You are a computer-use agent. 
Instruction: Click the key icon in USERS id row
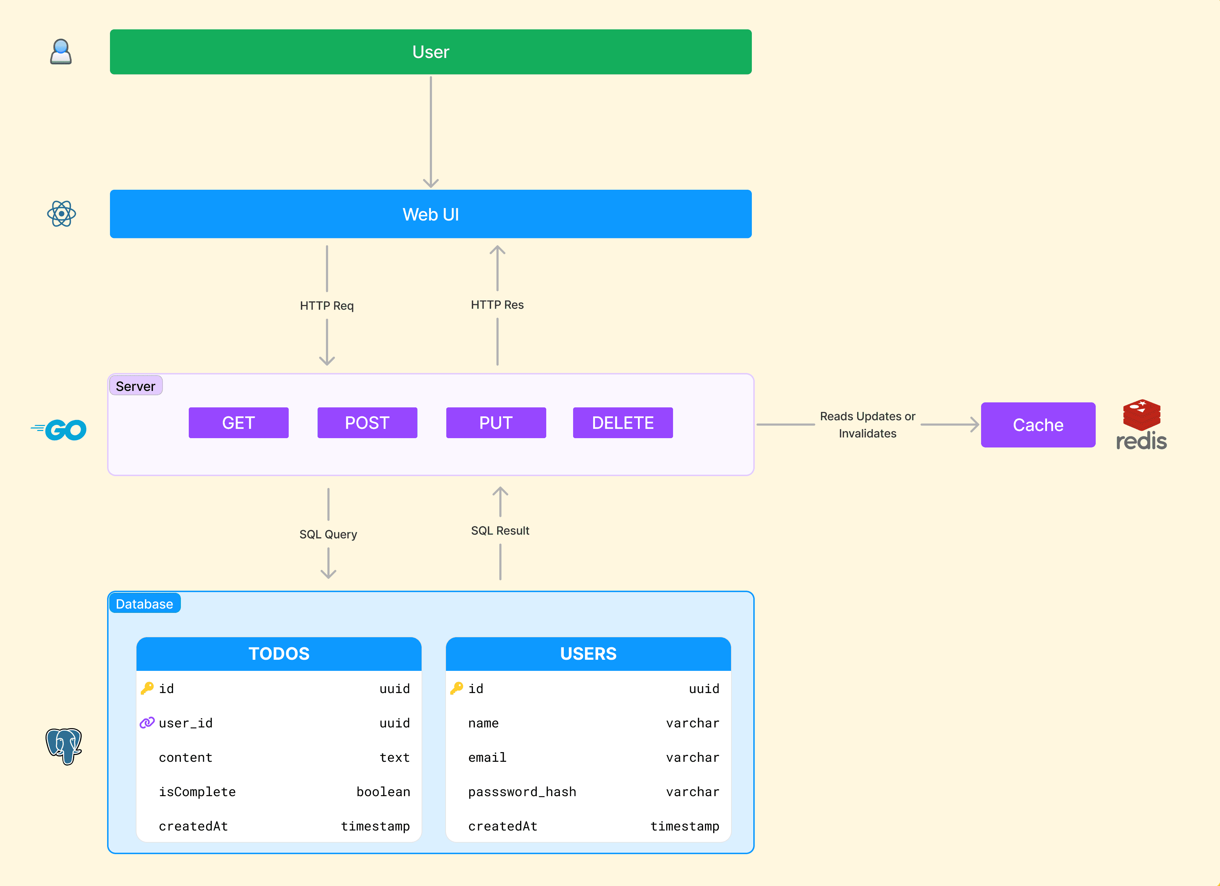click(457, 688)
